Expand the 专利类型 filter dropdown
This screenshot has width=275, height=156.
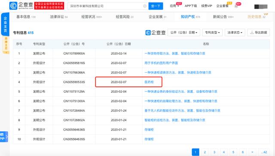[x=212, y=33]
